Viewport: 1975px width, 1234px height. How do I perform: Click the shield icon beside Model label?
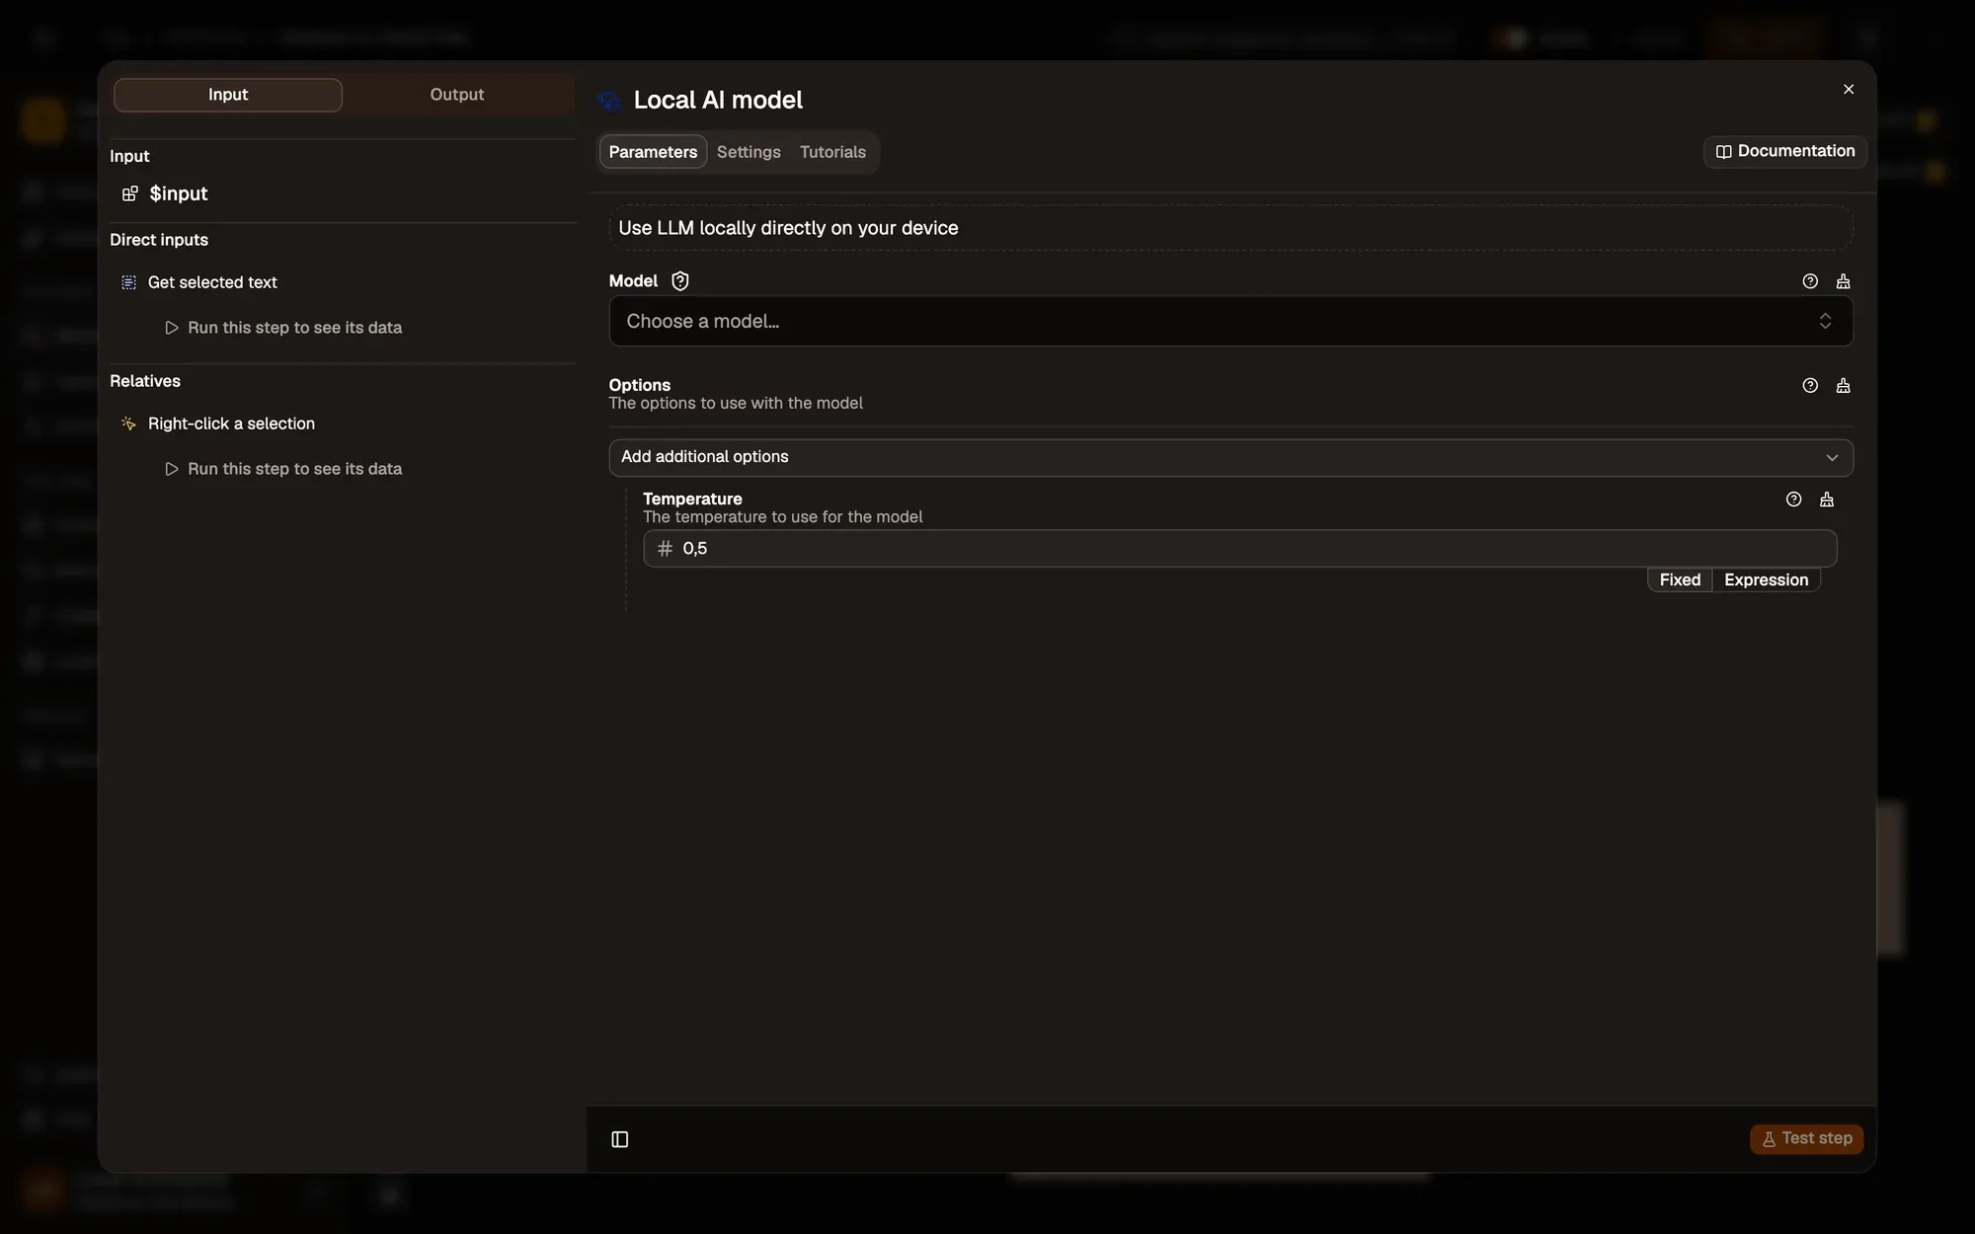pos(680,281)
